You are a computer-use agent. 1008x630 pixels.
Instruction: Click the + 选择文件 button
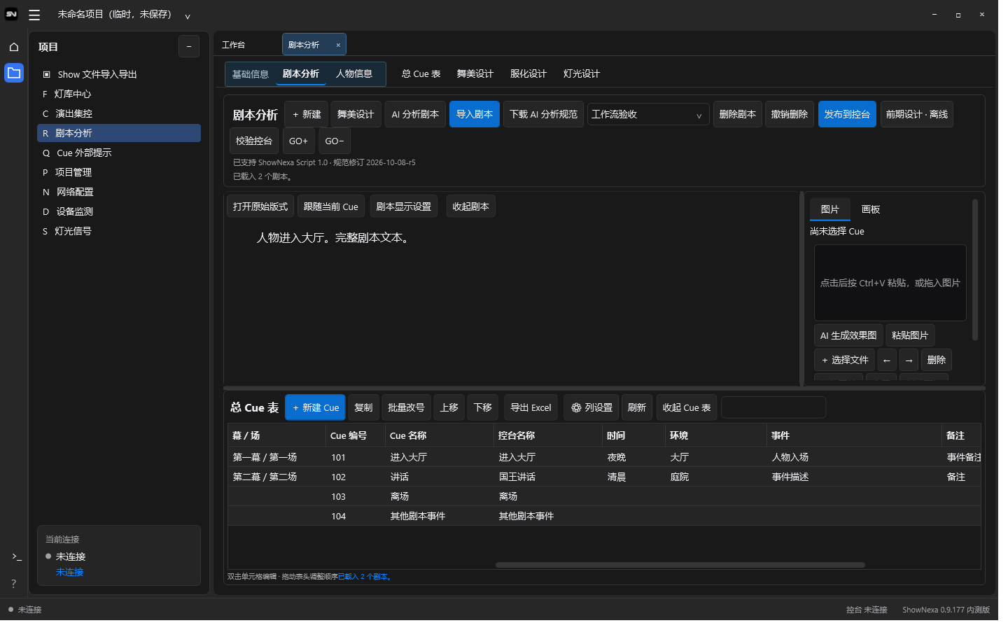point(845,360)
